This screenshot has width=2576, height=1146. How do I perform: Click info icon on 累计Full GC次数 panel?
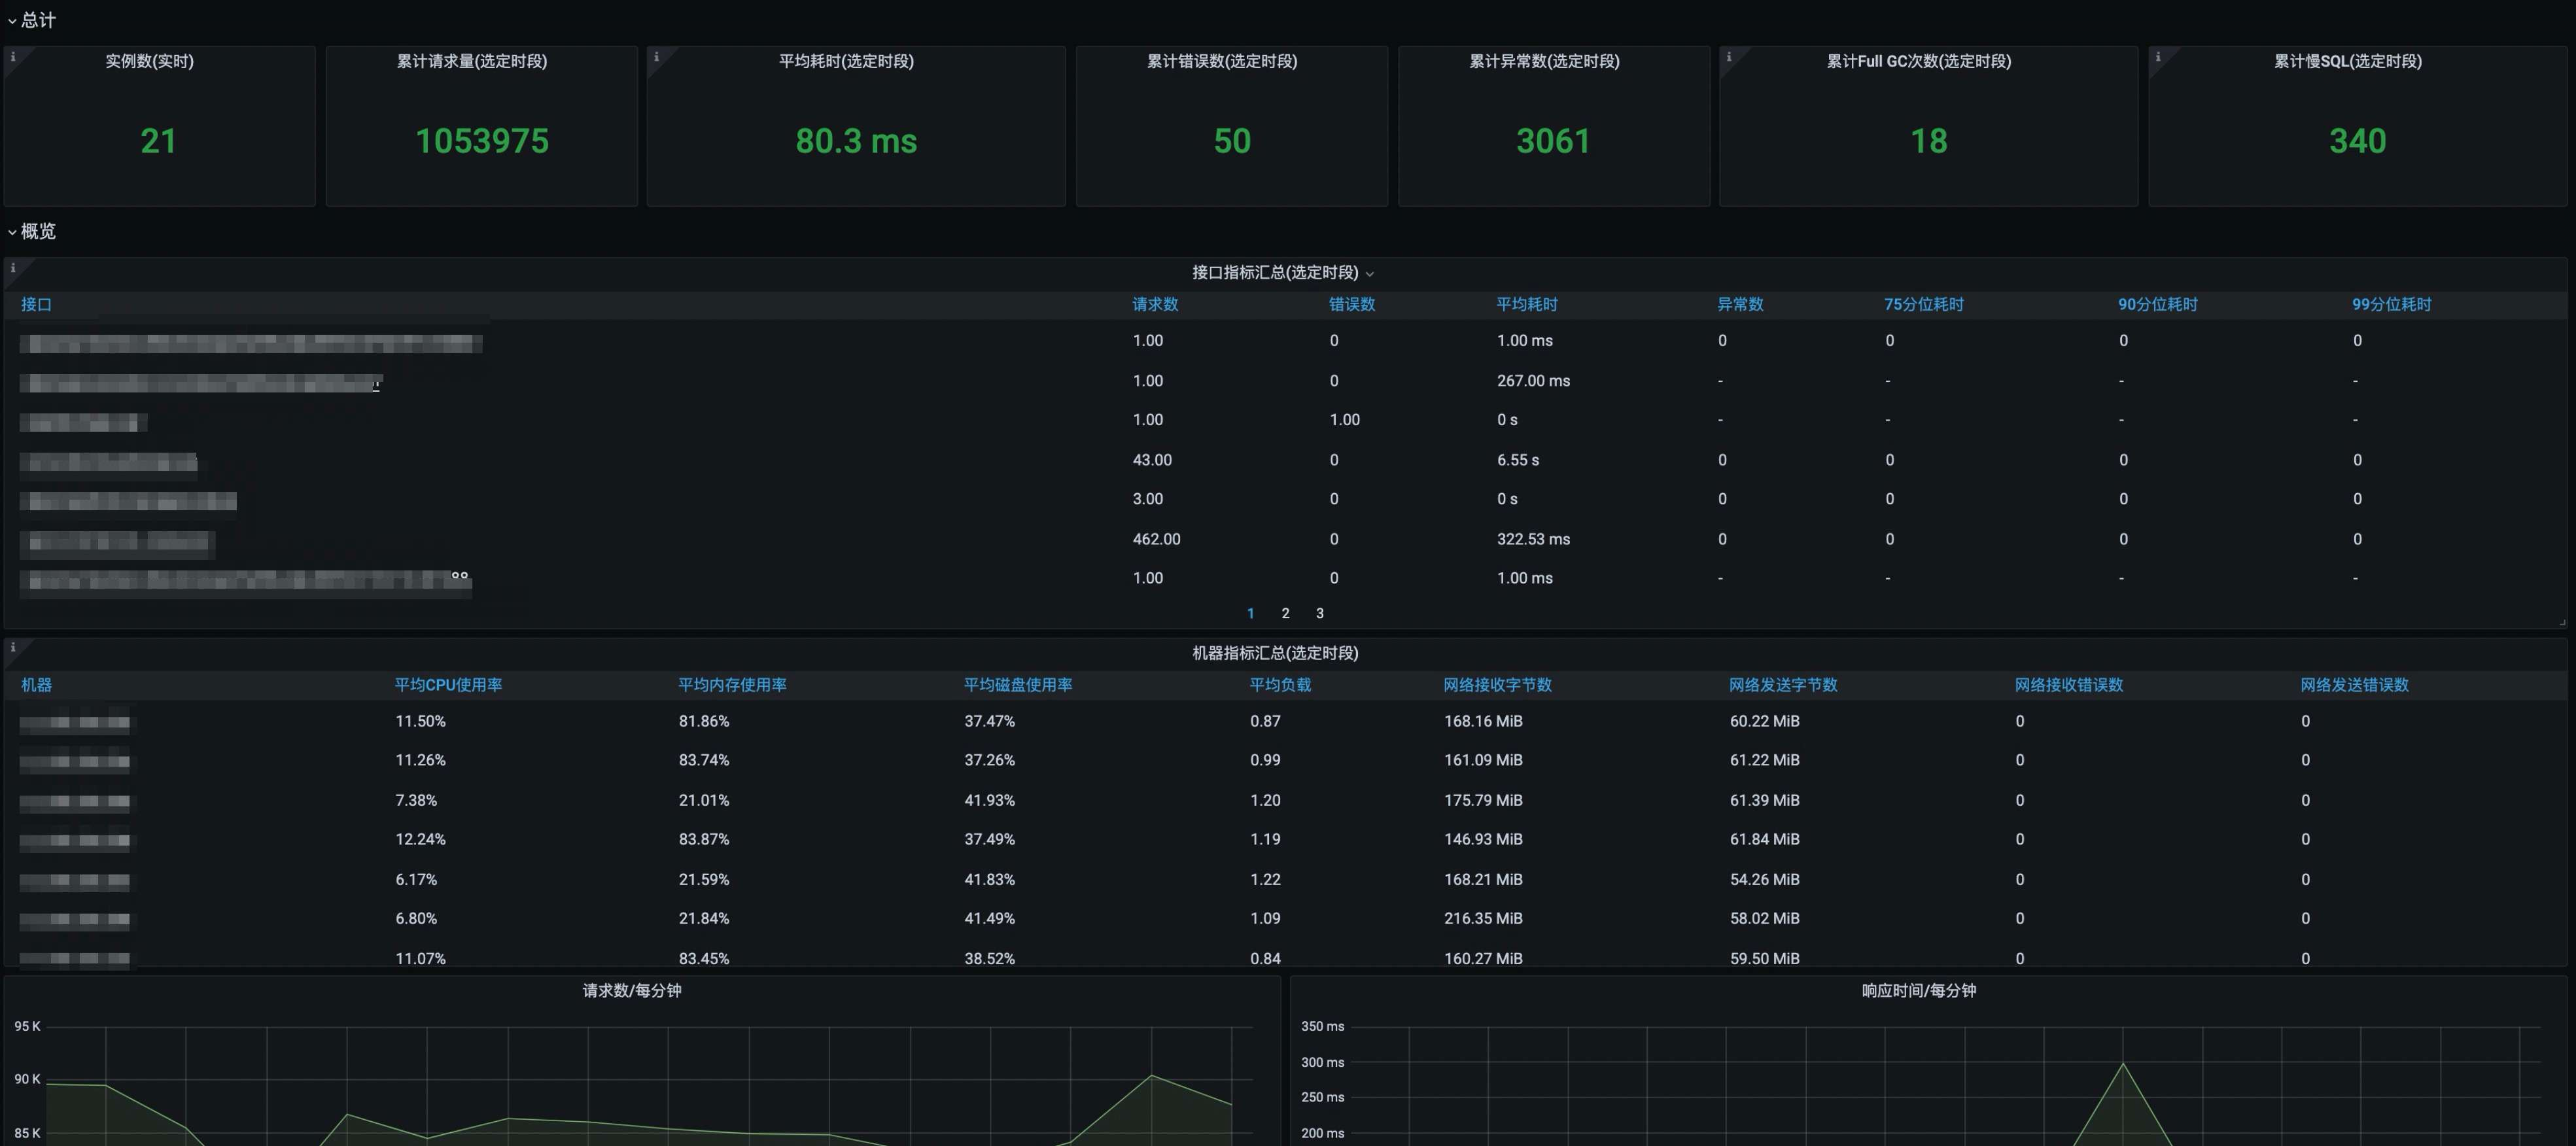[x=1729, y=57]
